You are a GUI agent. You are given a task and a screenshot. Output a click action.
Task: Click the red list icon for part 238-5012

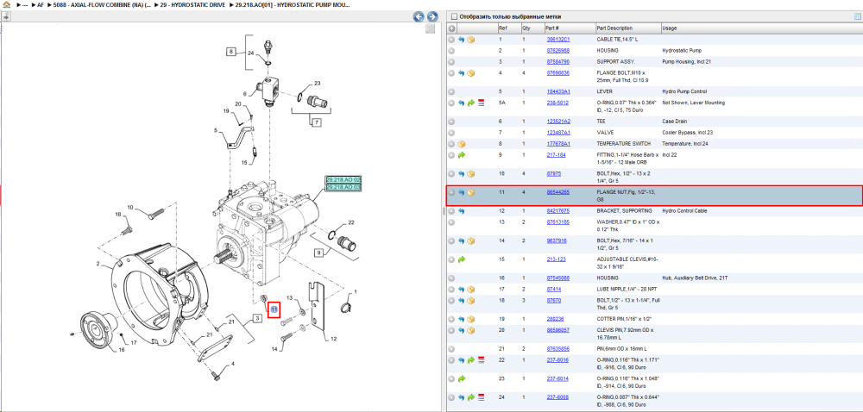tap(481, 103)
